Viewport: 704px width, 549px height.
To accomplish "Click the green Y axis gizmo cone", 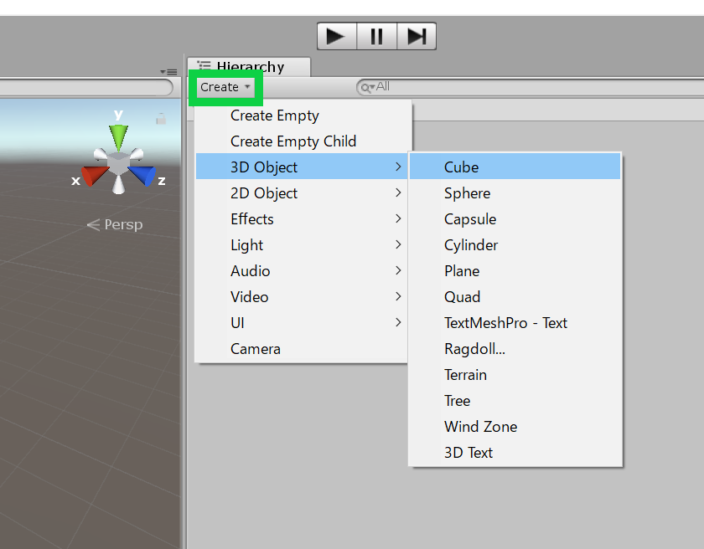I will click(x=119, y=136).
